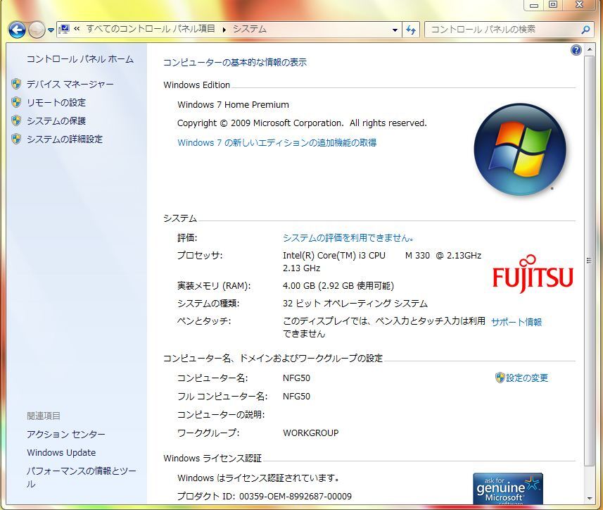
Task: Click the magnifier search icon
Action: tap(585, 30)
